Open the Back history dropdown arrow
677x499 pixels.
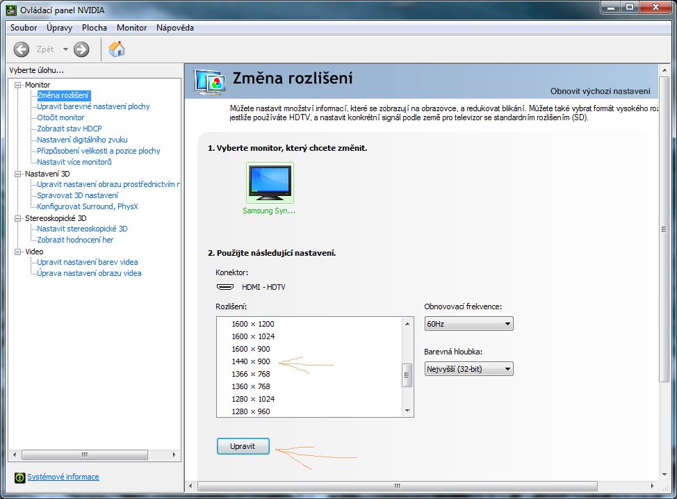(x=65, y=49)
